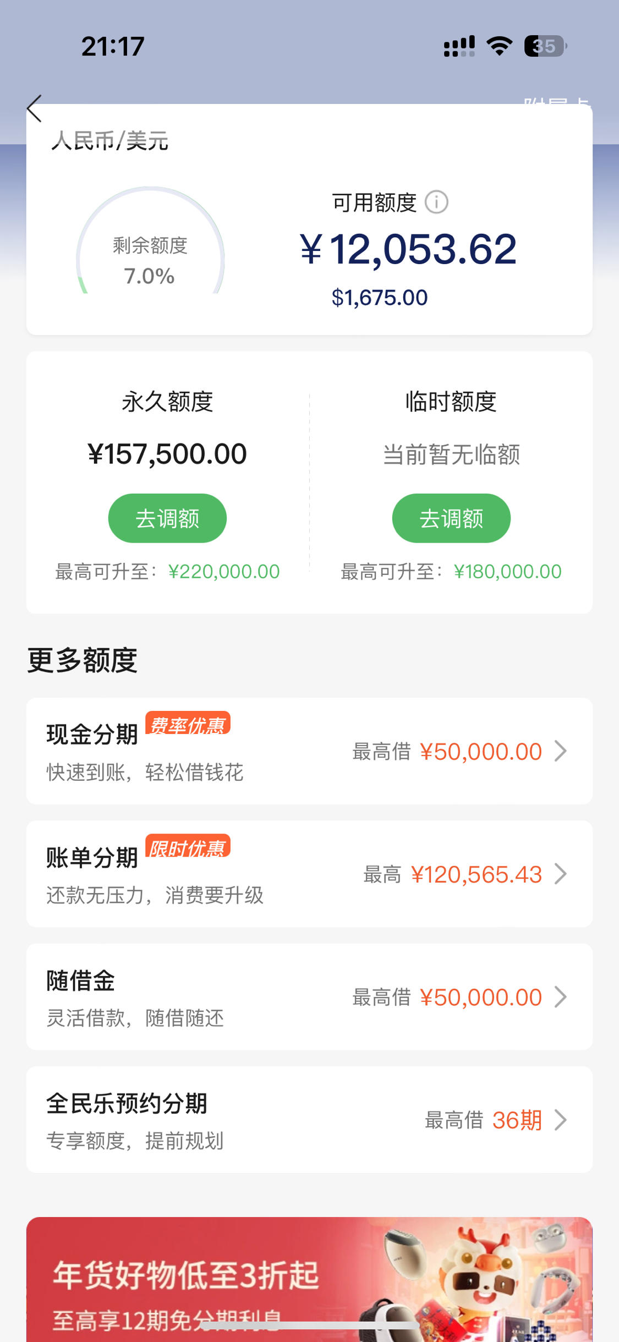Viewport: 619px width, 1342px height.
Task: Expand the 账单分期 row chevron
Action: [x=560, y=874]
